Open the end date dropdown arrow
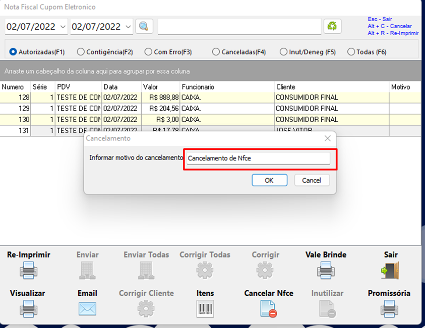425x328 pixels. coord(128,27)
